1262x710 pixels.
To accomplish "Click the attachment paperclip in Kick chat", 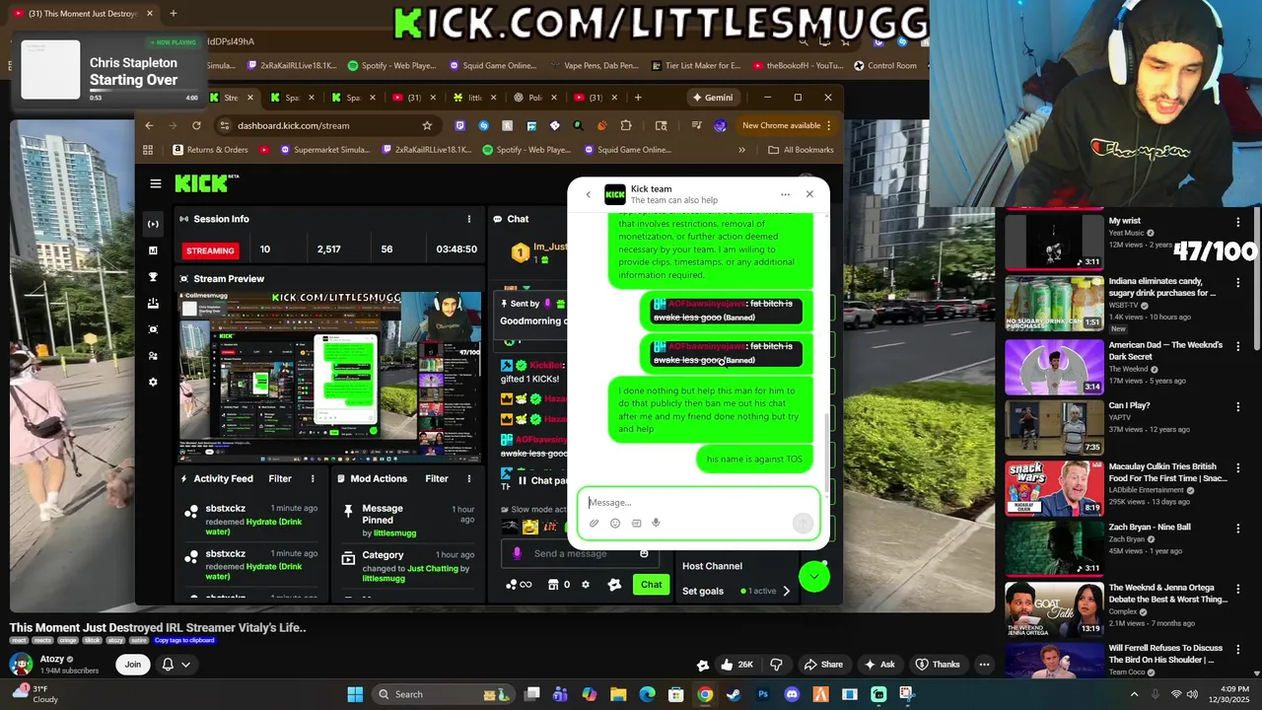I will (x=595, y=524).
